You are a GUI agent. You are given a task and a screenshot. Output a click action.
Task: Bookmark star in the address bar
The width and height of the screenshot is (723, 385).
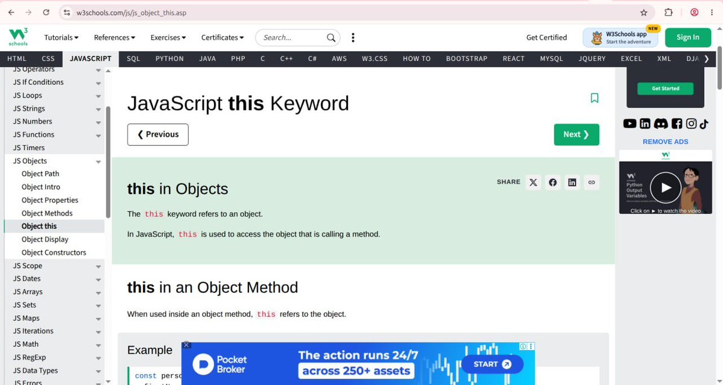(x=644, y=13)
